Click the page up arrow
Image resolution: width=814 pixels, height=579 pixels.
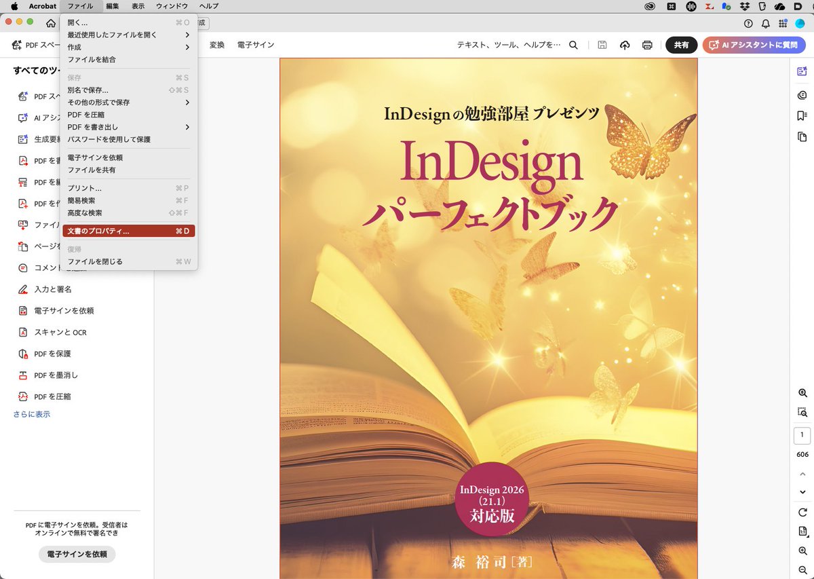(802, 474)
